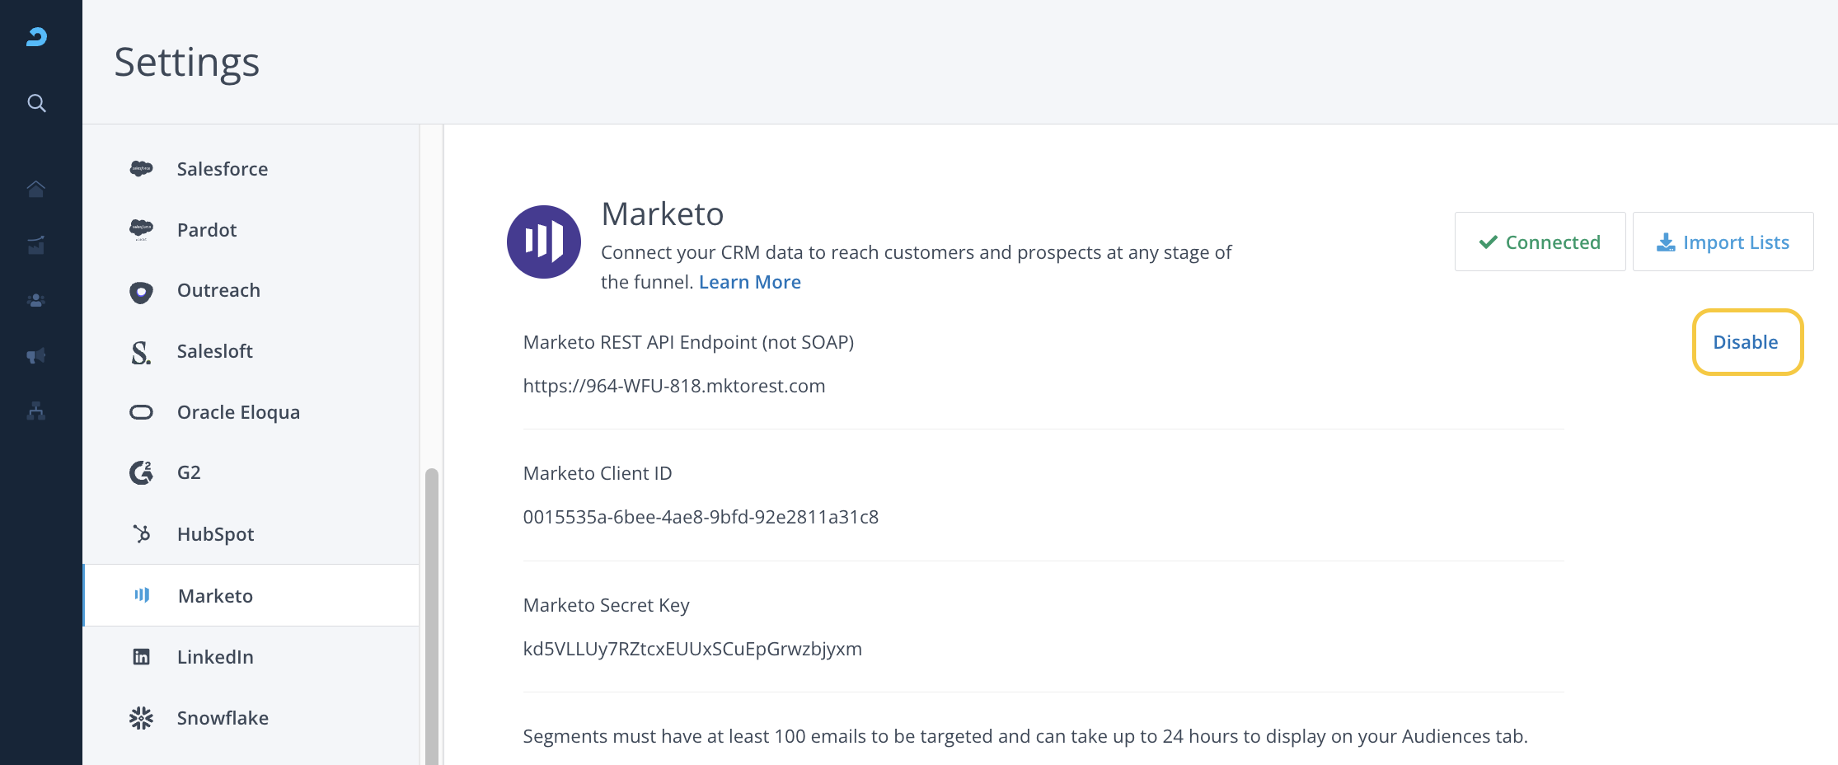Click the HubSpot sprocket icon
This screenshot has width=1838, height=765.
[x=142, y=534]
